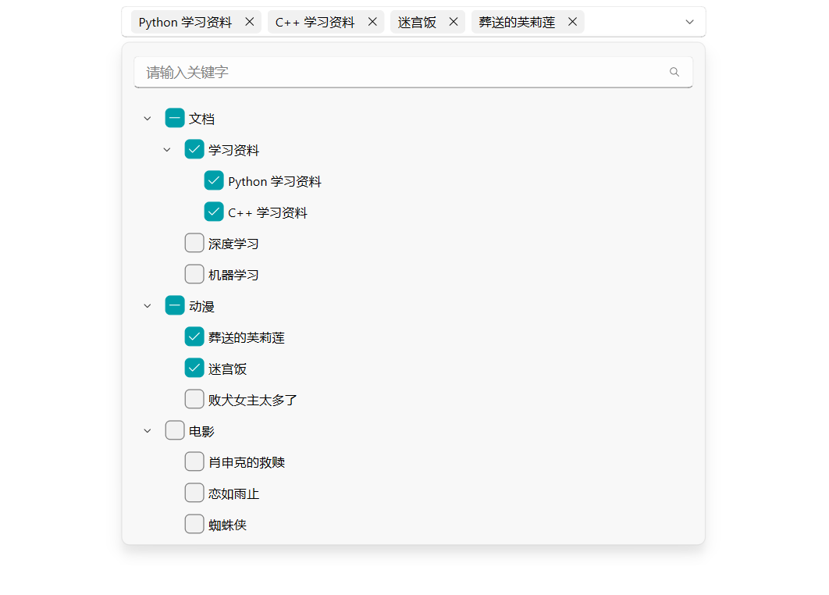Uncheck the "葬送的芙莉莲" checkbox in the tree

[x=194, y=337]
